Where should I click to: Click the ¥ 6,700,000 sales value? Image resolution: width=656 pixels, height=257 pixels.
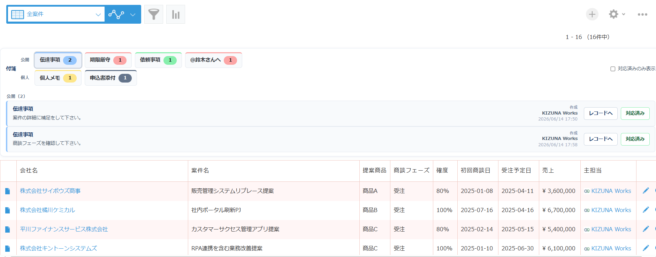[x=559, y=210]
